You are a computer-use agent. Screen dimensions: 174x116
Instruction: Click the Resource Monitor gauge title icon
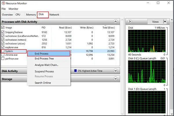(x=3, y=3)
